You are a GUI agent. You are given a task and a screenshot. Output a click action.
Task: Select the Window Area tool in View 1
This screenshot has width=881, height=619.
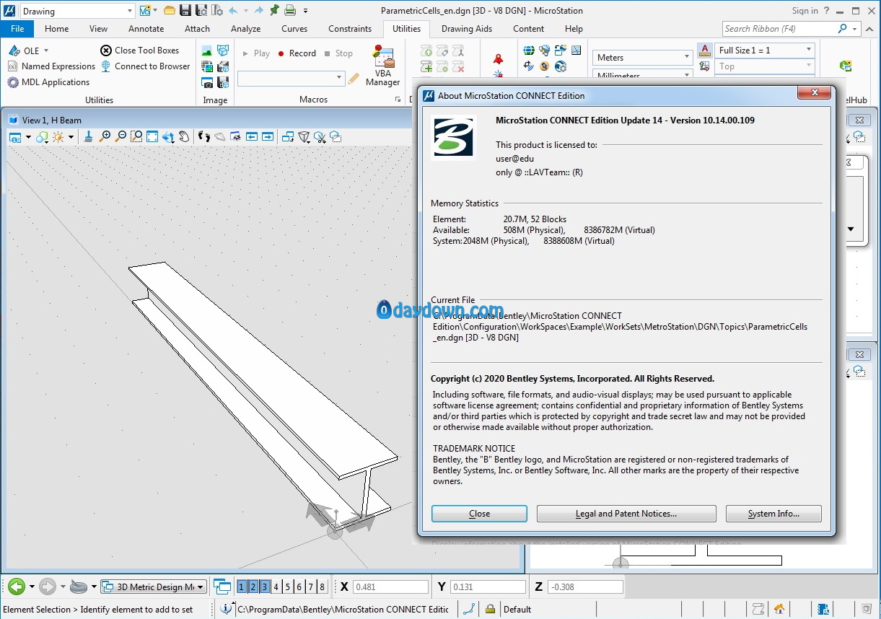click(136, 136)
